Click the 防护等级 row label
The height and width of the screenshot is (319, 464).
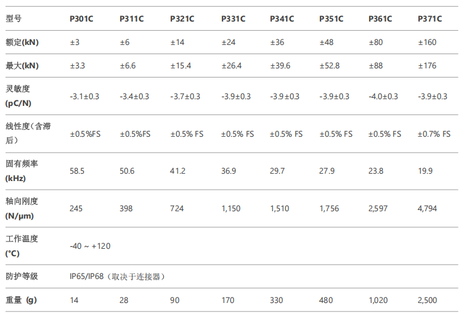tap(22, 277)
